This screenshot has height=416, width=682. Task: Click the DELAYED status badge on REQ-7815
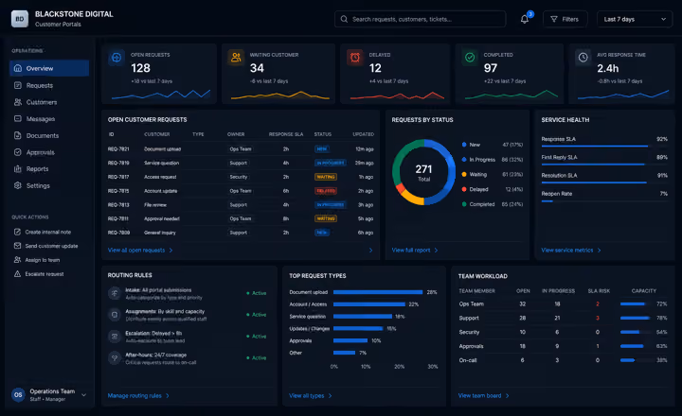point(325,191)
